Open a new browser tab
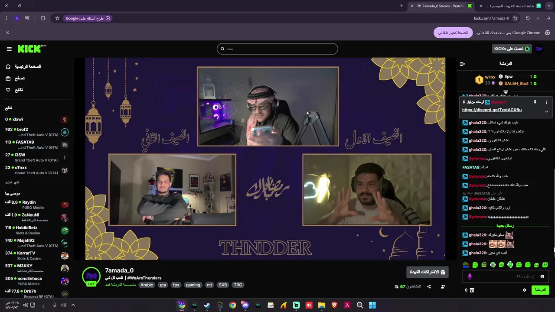Viewport: 555px width, 312px height. 402,6
